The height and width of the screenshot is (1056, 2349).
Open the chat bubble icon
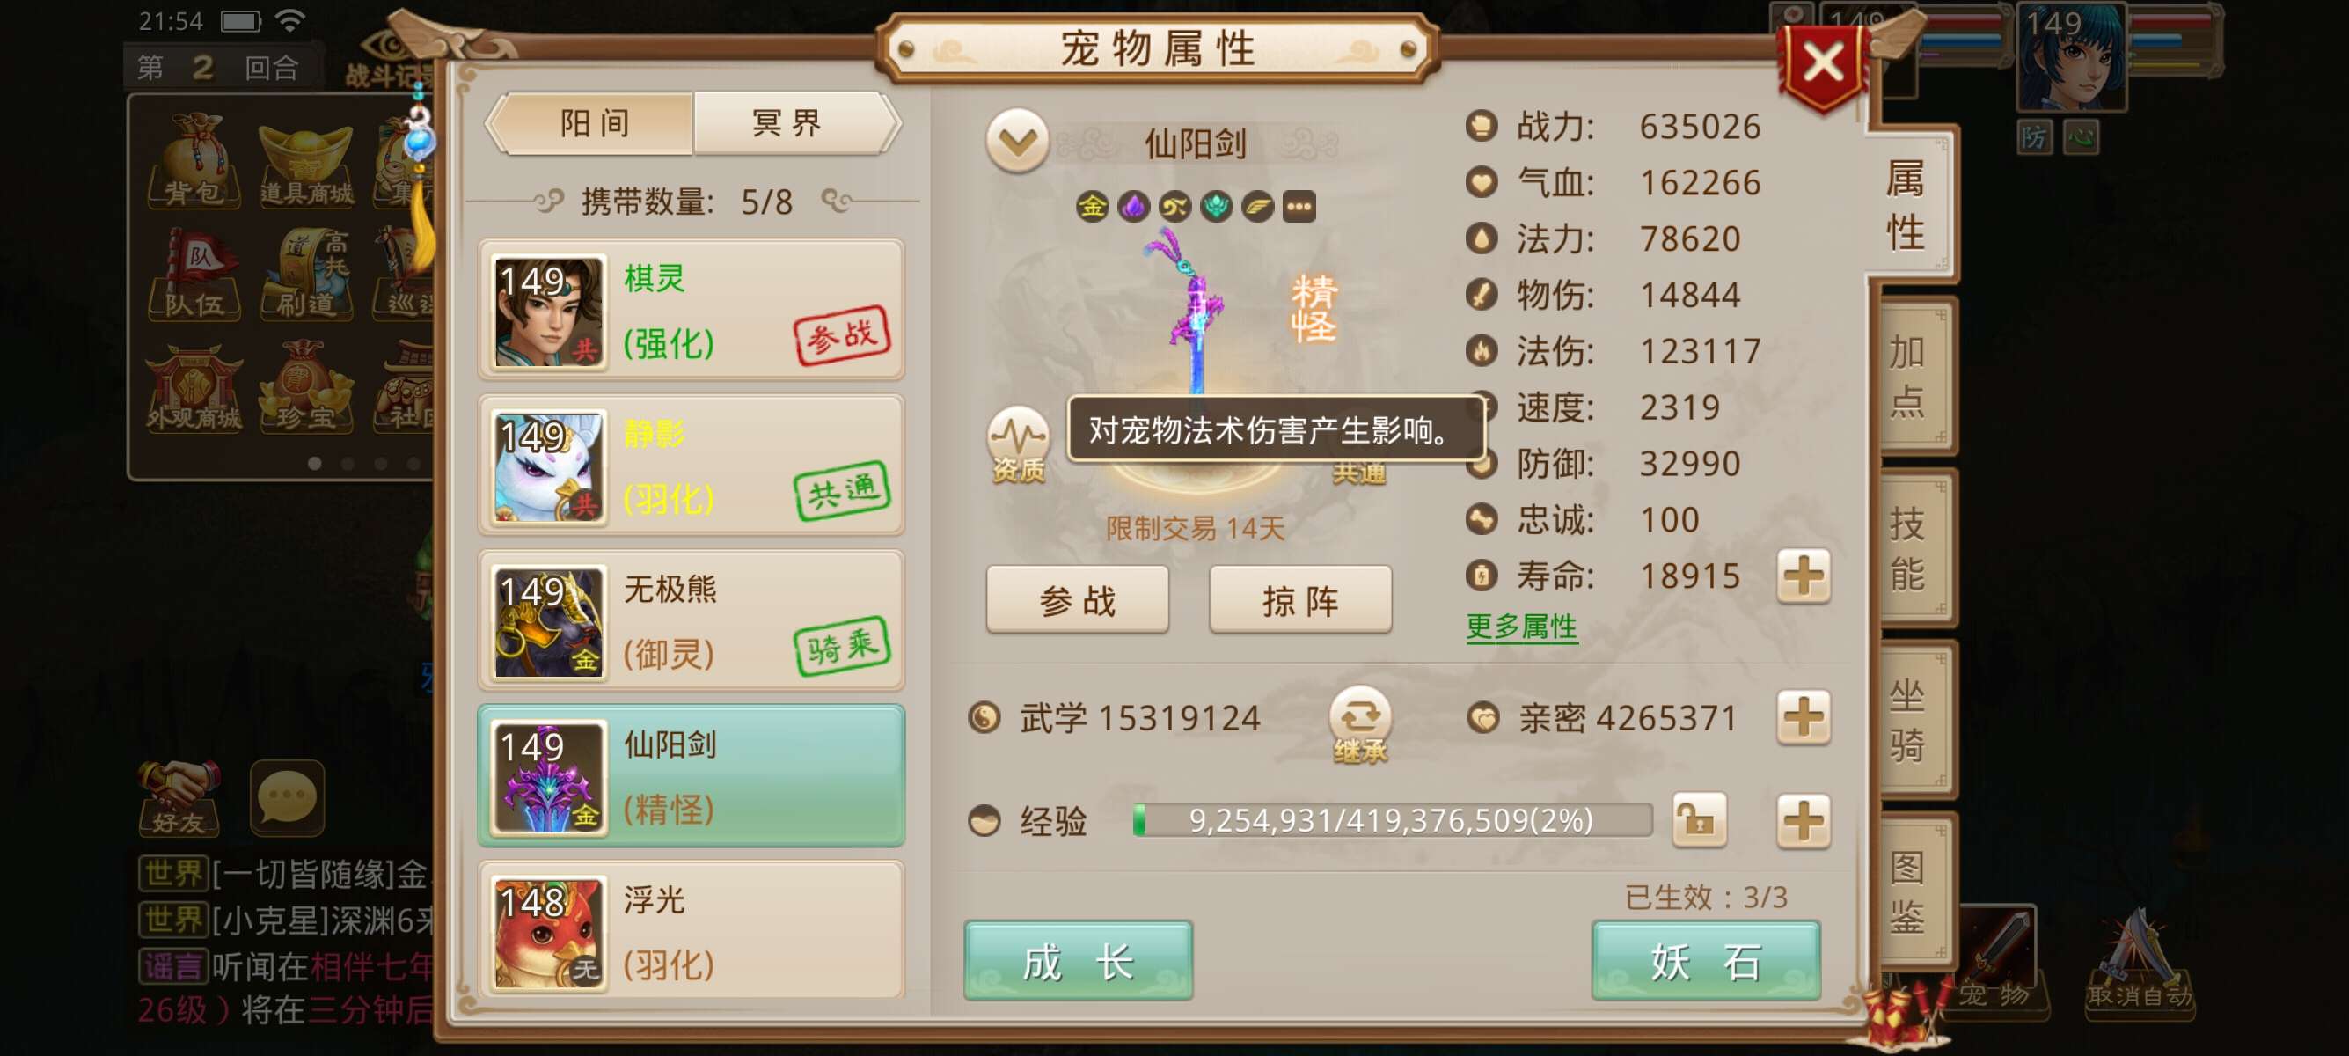(x=287, y=798)
